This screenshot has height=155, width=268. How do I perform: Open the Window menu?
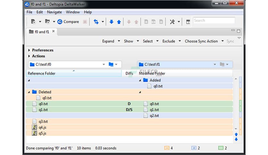pos(73,12)
